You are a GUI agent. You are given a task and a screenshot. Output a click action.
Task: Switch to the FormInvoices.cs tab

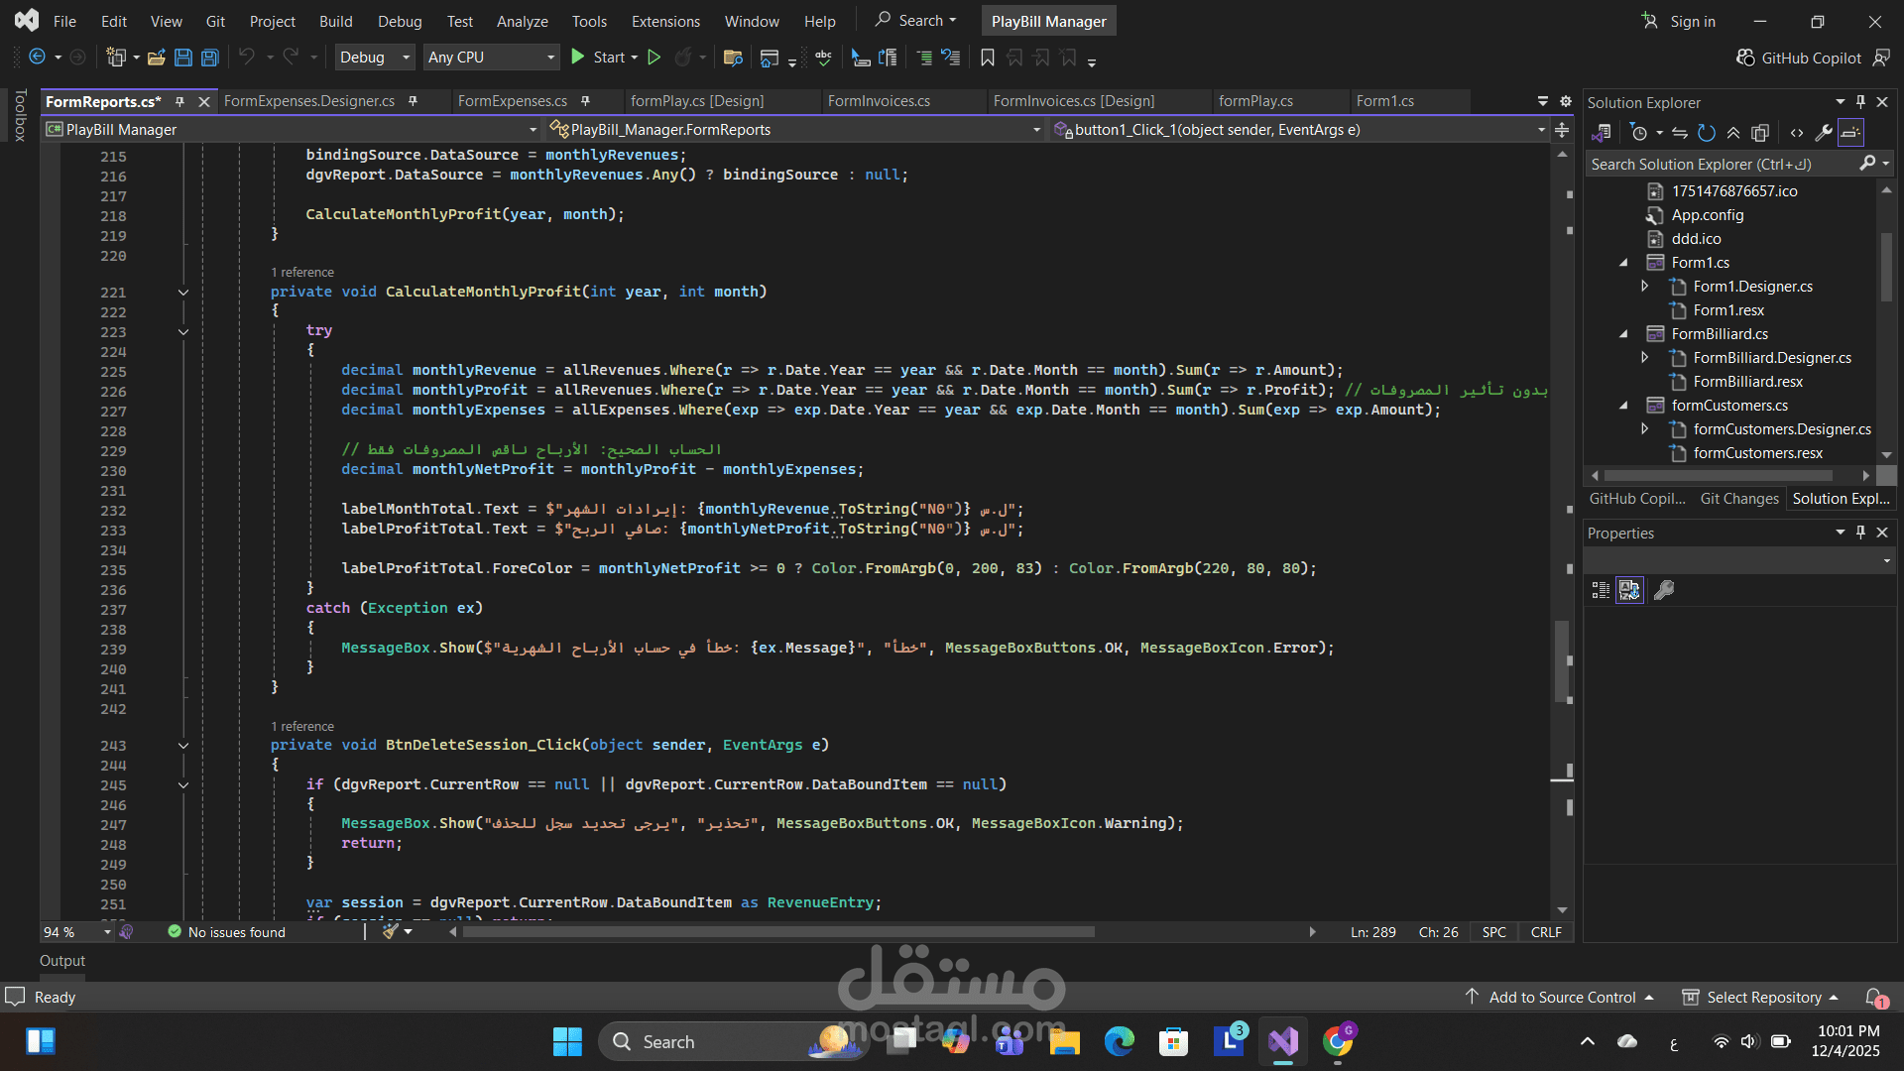point(879,101)
